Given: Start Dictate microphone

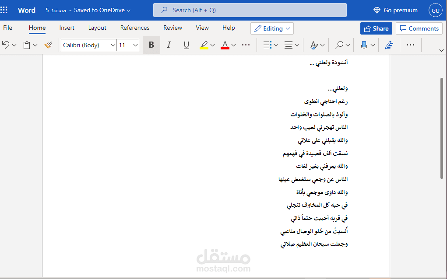Looking at the screenshot, I should 364,45.
